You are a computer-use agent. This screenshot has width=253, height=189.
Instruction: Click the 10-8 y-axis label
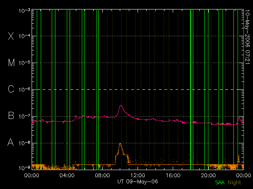[25, 143]
